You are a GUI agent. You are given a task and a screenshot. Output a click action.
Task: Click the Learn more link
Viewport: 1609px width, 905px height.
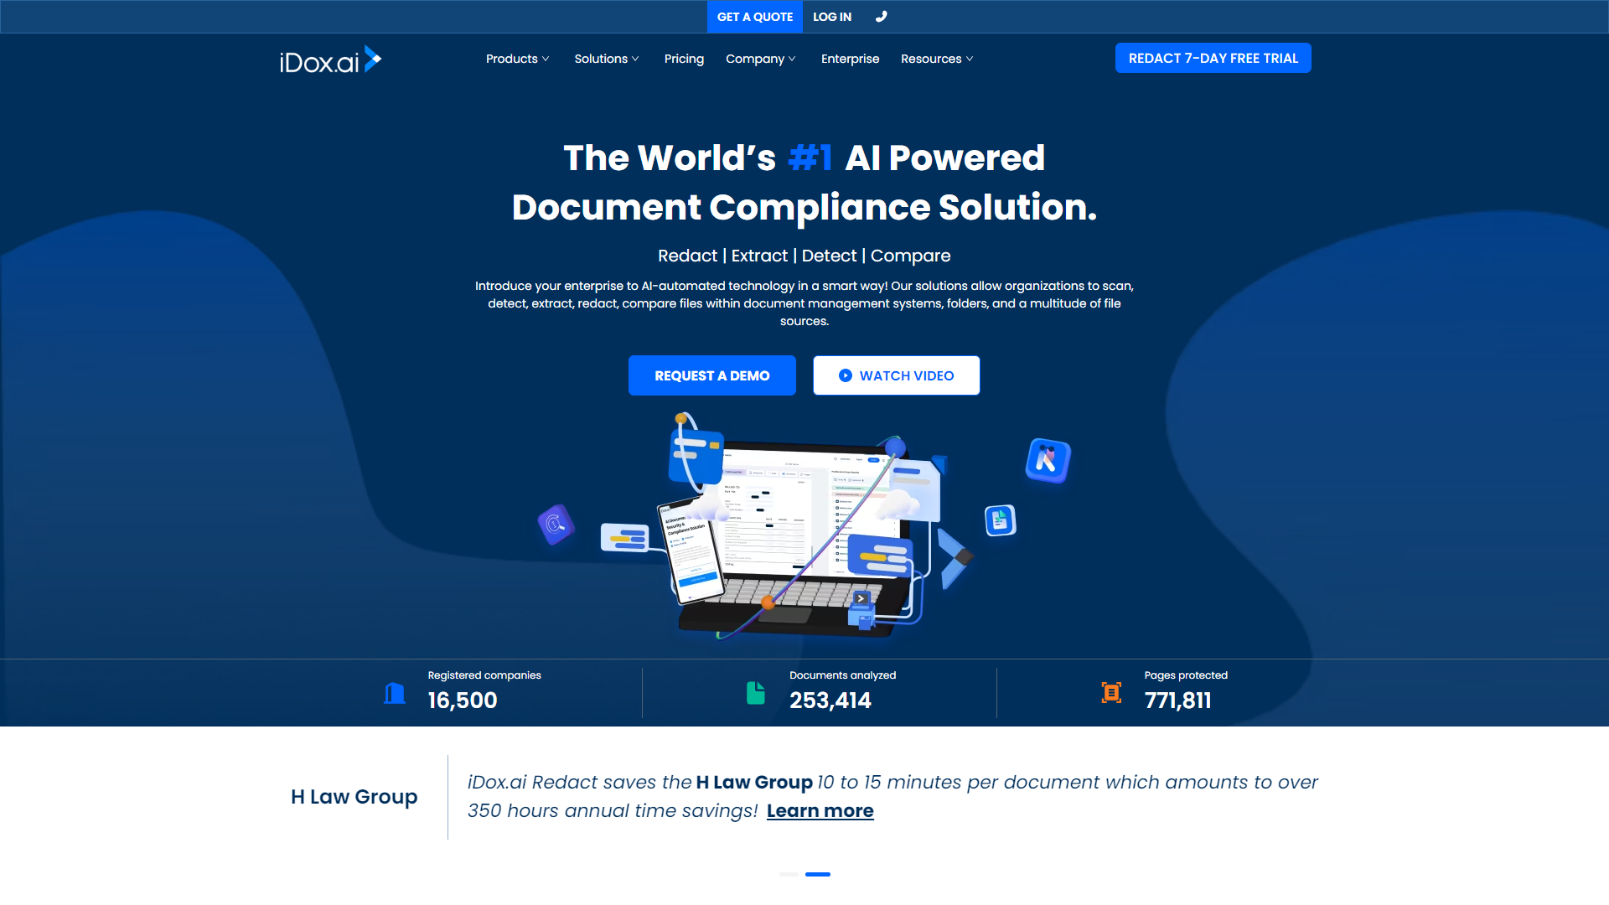coord(820,810)
